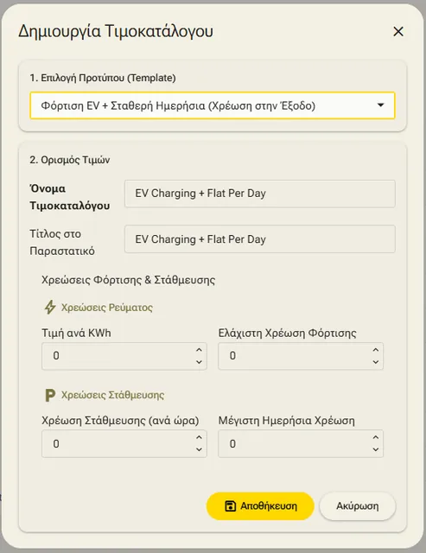
Task: Click the 1. Επιλογή Προτύπου (Template) label
Action: pos(103,78)
